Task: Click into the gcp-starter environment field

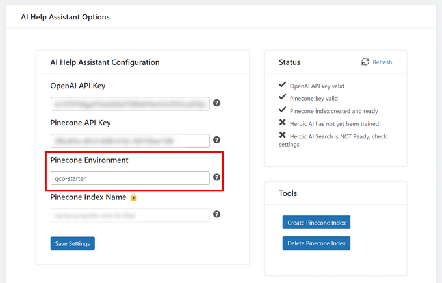Action: (130, 178)
